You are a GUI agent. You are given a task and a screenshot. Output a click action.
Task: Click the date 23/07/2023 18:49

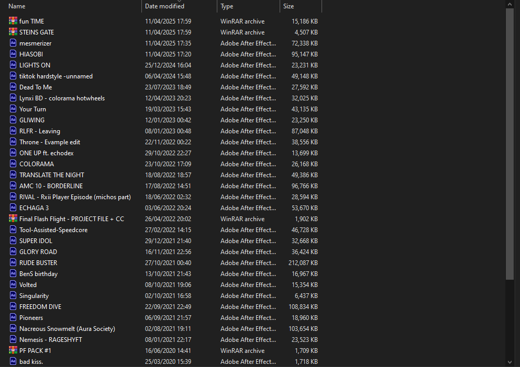coord(168,87)
